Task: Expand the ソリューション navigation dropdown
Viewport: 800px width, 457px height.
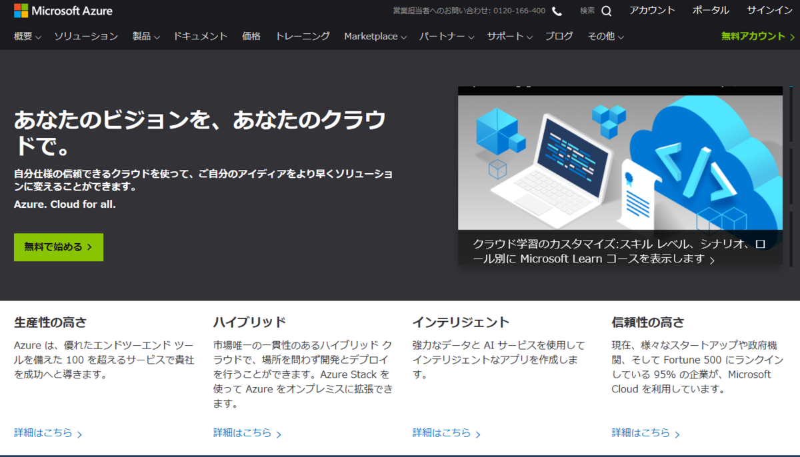Action: click(85, 37)
